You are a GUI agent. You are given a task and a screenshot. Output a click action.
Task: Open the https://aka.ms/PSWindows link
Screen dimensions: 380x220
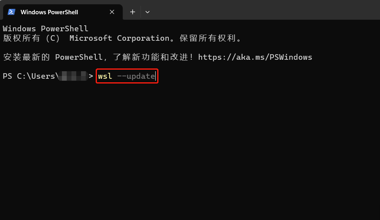255,57
